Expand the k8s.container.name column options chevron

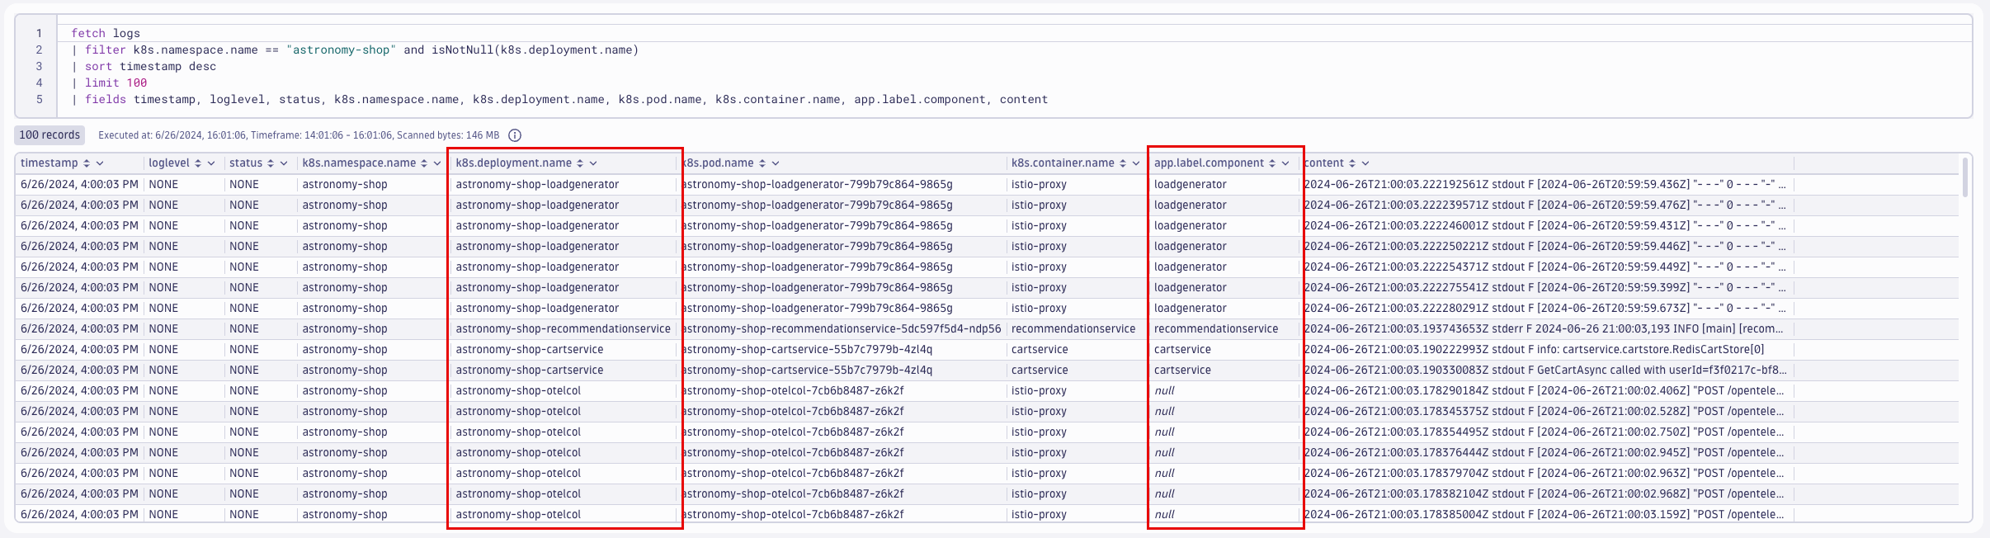click(1136, 163)
